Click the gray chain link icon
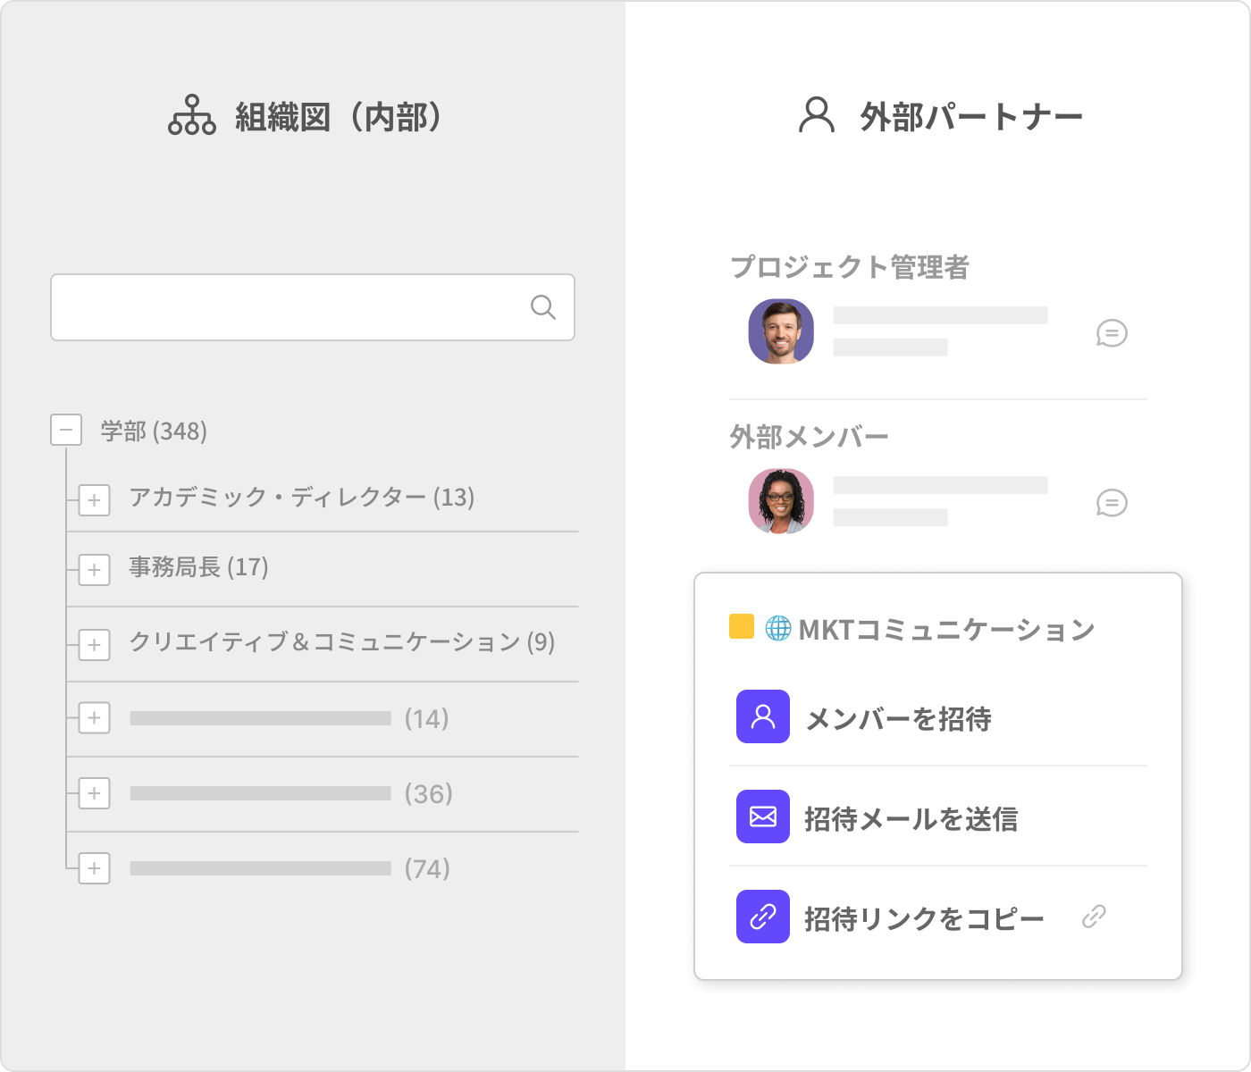 tap(1094, 917)
